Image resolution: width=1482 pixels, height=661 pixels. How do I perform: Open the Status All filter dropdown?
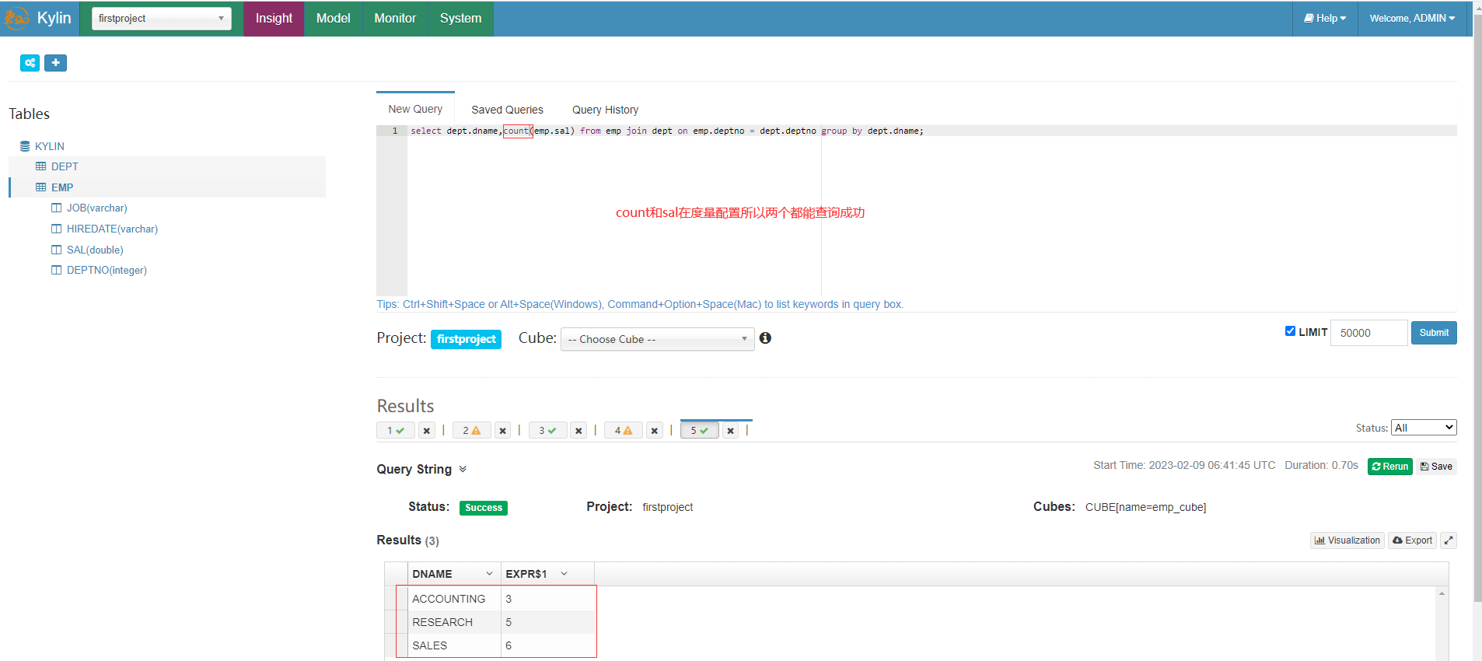1424,428
